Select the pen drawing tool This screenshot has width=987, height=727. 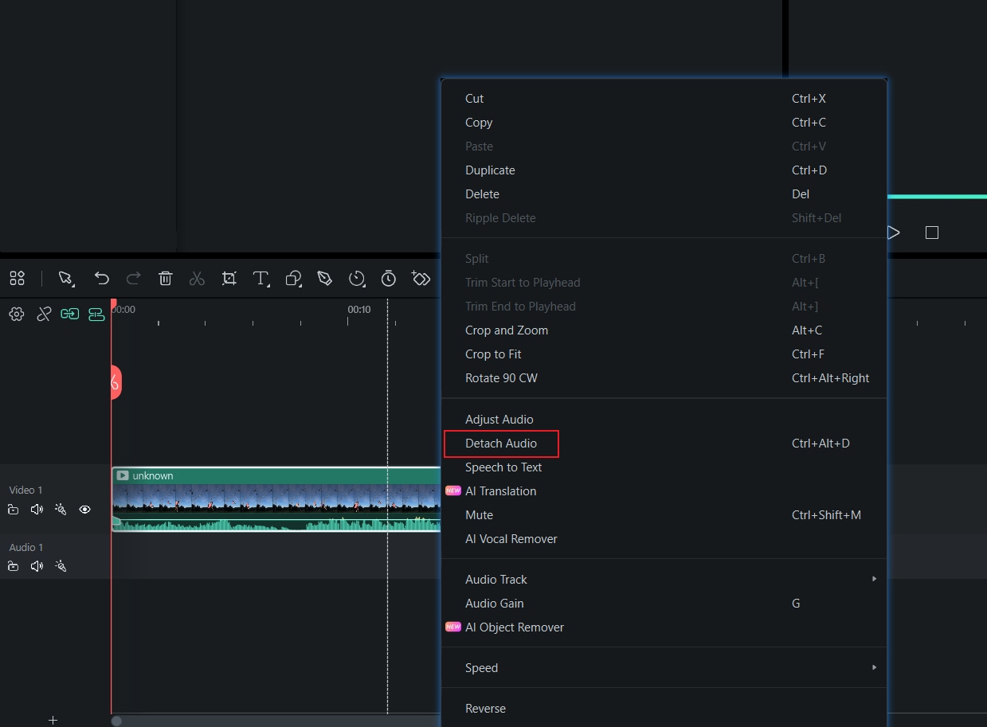tap(324, 278)
